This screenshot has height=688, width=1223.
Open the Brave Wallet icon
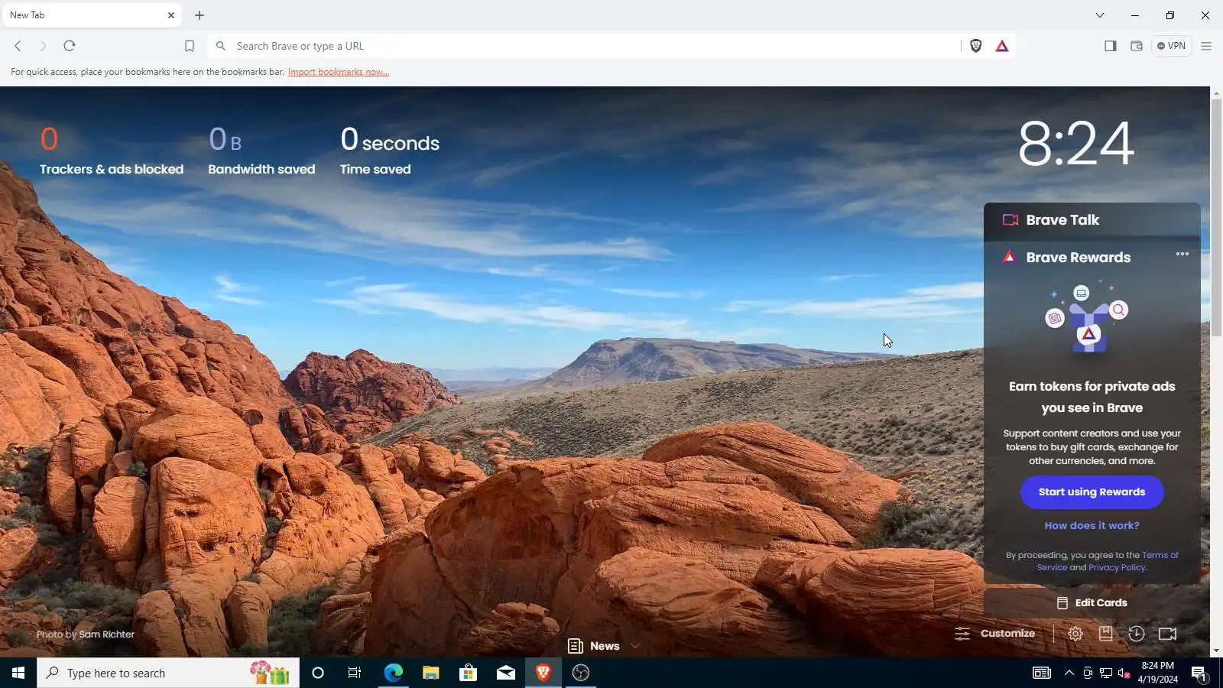click(x=1137, y=46)
